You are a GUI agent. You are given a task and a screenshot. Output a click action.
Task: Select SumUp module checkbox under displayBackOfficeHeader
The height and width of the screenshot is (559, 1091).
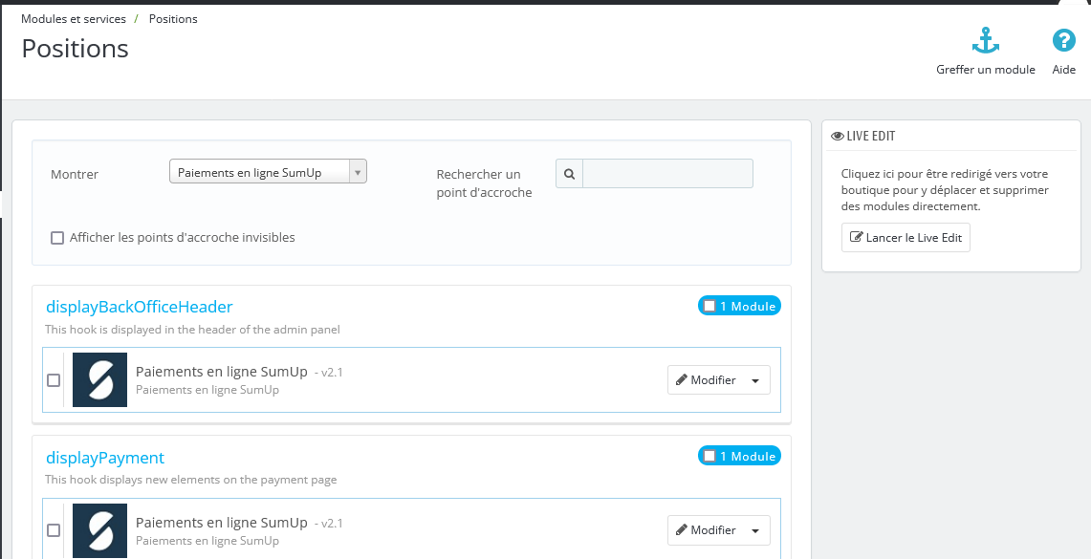54,380
